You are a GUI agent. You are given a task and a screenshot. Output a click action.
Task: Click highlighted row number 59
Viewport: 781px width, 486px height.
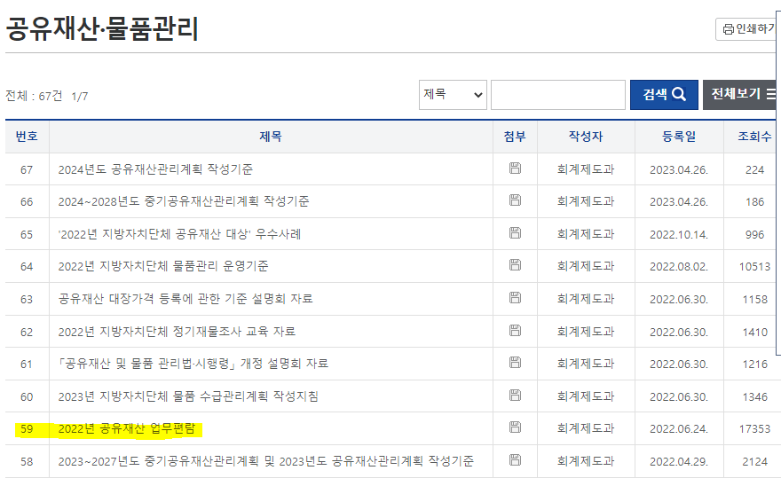point(27,429)
